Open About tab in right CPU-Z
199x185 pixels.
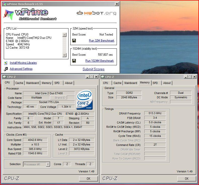(x=167, y=83)
